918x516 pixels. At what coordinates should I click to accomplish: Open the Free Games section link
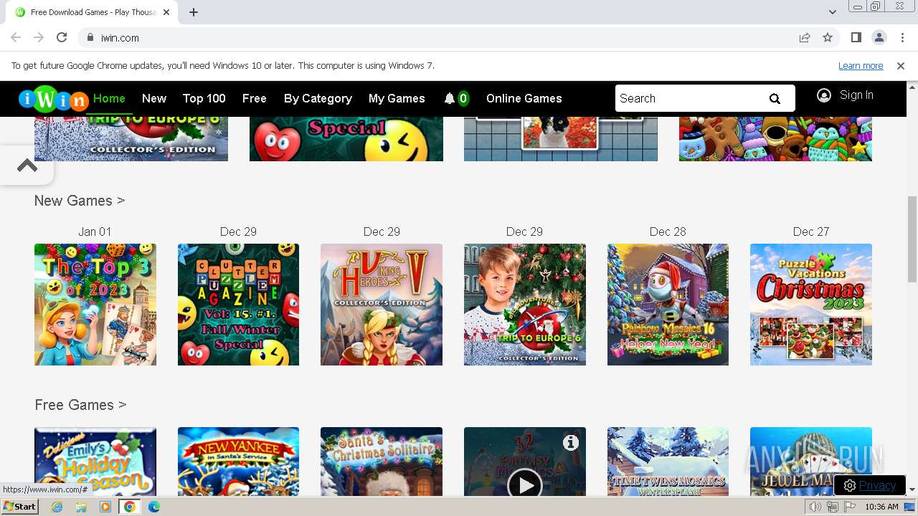pos(80,405)
